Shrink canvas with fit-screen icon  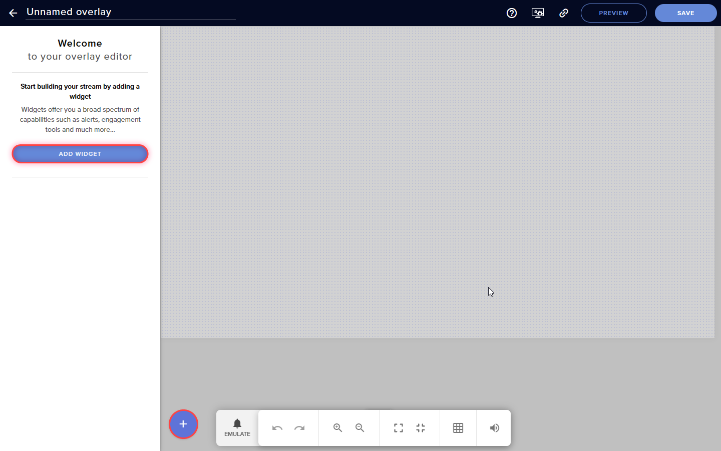pyautogui.click(x=421, y=428)
